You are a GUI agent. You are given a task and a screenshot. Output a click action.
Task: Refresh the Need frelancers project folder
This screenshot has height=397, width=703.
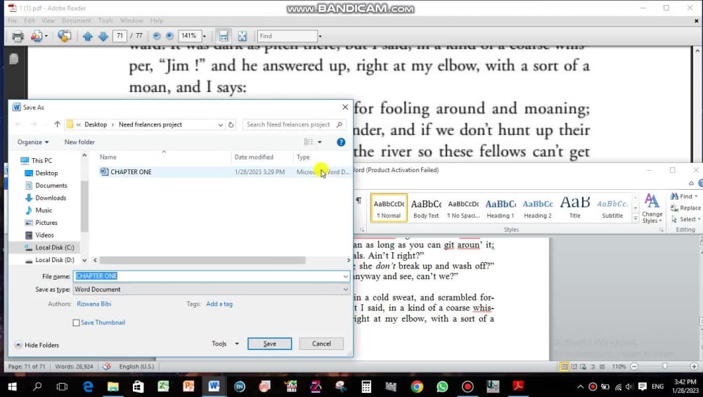click(231, 124)
